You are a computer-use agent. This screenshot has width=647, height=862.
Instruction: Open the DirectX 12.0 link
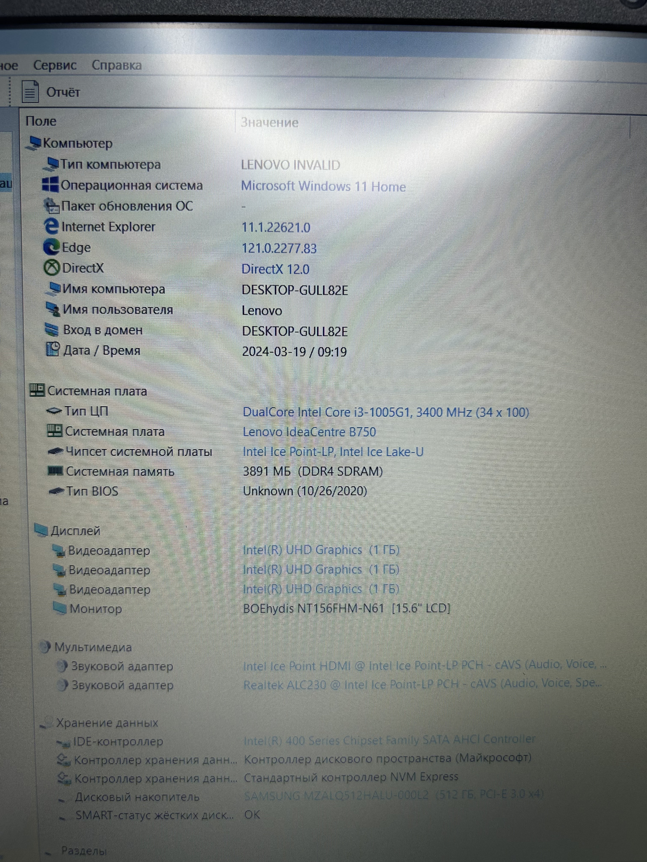click(x=275, y=269)
